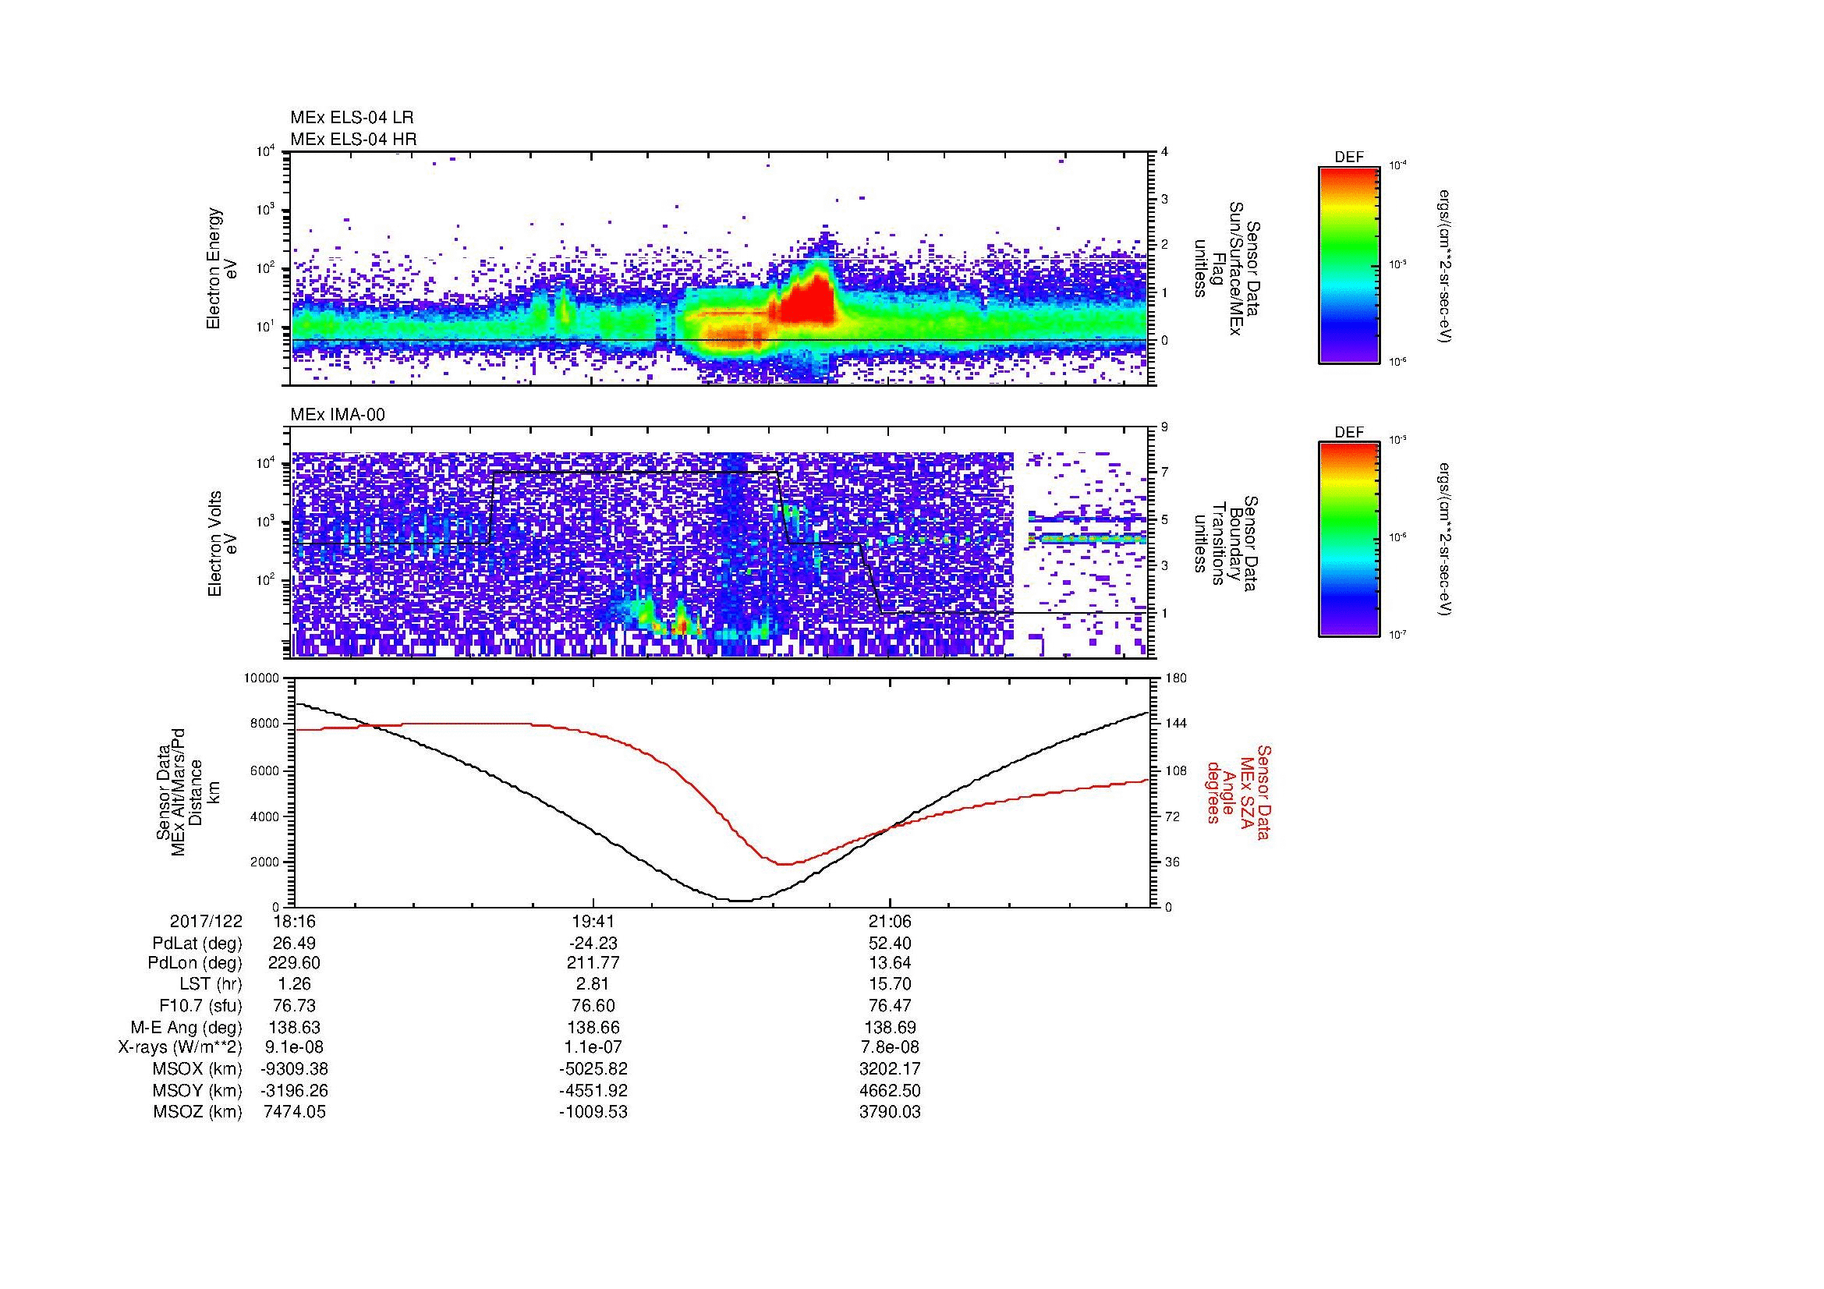Select X-rays value '9.1e-08'
The image size is (1824, 1289).
pos(294,1048)
